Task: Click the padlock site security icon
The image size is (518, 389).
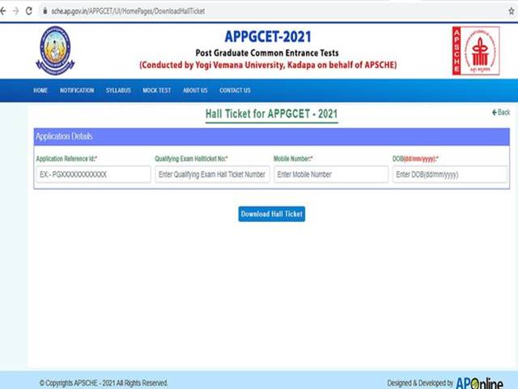Action: pyautogui.click(x=45, y=11)
